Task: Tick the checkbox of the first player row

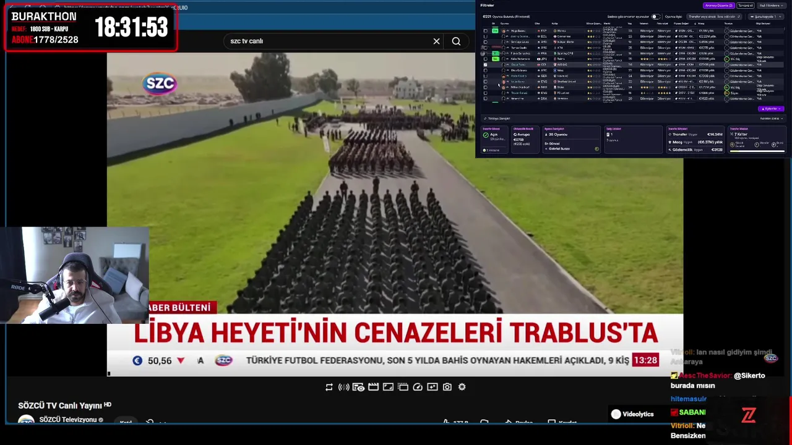Action: (486, 31)
